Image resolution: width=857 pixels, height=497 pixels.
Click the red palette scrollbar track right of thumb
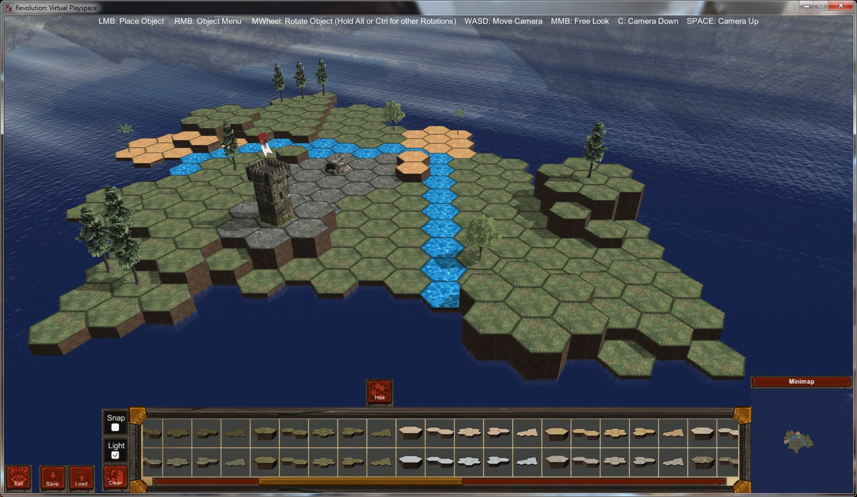[593, 482]
